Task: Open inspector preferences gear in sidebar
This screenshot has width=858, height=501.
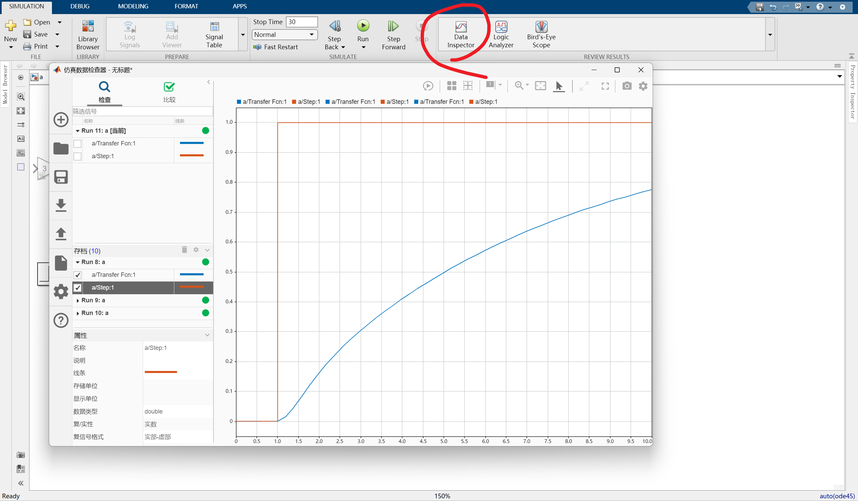Action: click(61, 292)
